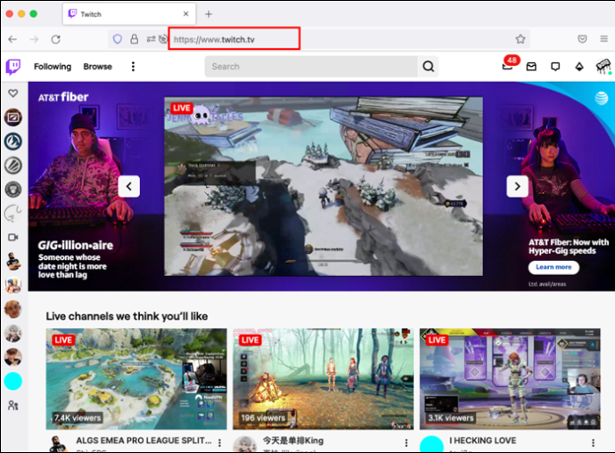Click the permissions icon beside the padlock
The image size is (615, 453).
pyautogui.click(x=151, y=39)
